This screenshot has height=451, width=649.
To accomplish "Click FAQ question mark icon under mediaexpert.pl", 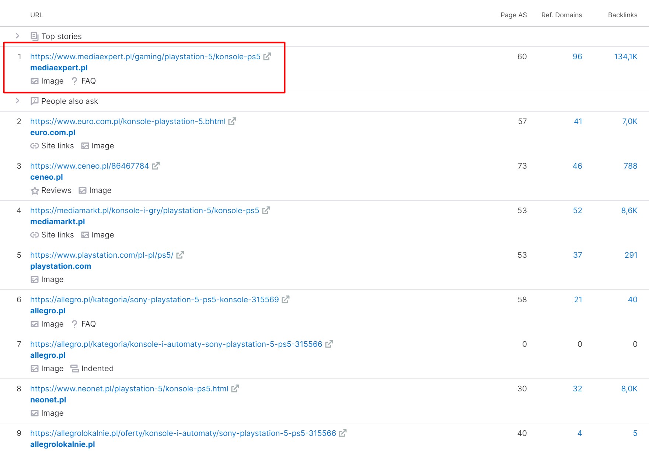I will (x=74, y=81).
